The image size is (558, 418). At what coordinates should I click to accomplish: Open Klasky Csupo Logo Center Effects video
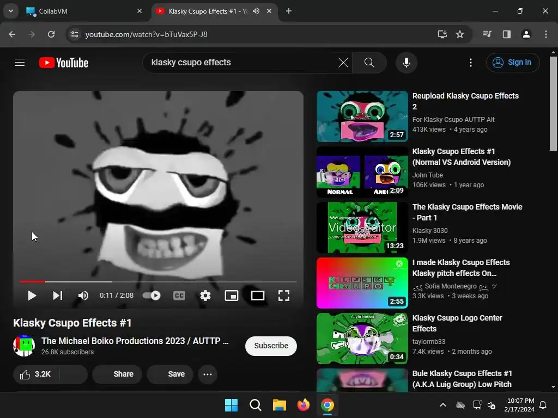pyautogui.click(x=457, y=323)
